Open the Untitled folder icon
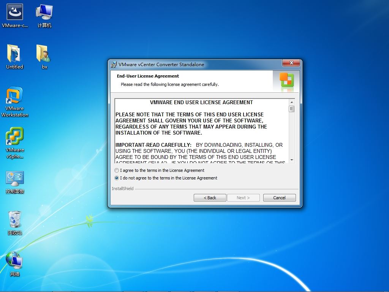 click(x=14, y=57)
